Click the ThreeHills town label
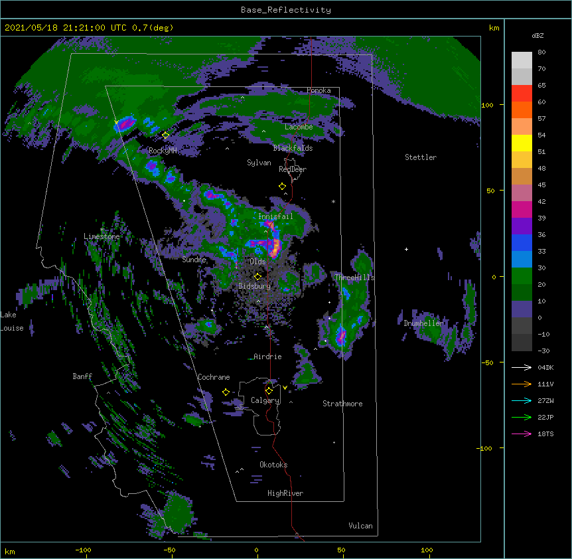Screen dimensions: 572x559 [355, 278]
